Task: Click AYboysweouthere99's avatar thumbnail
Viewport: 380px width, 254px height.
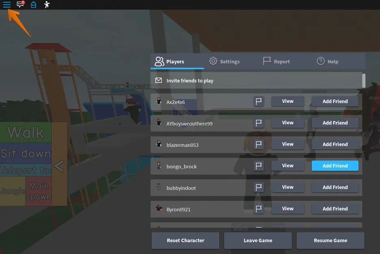Action: pyautogui.click(x=159, y=123)
